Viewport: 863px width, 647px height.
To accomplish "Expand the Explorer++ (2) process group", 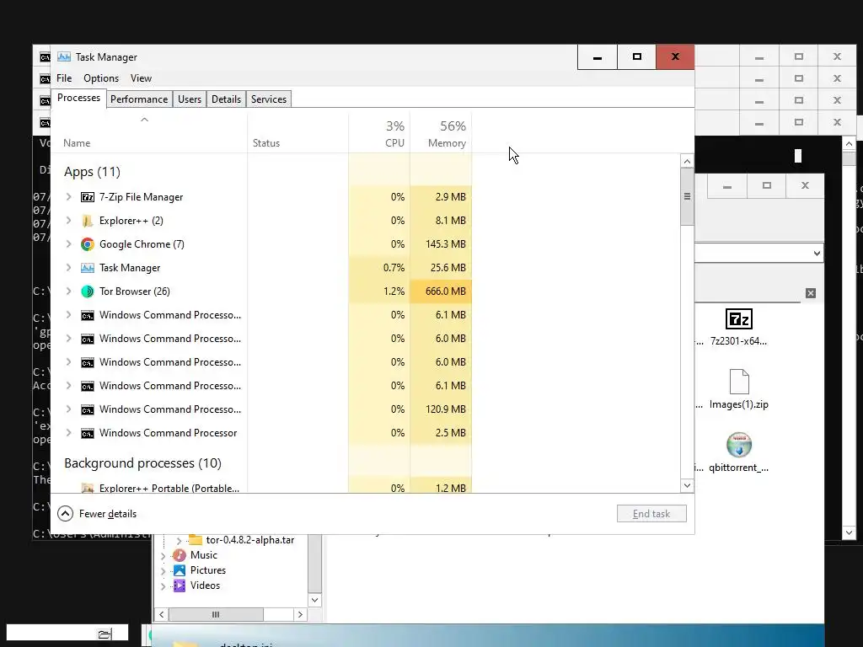I will (68, 221).
